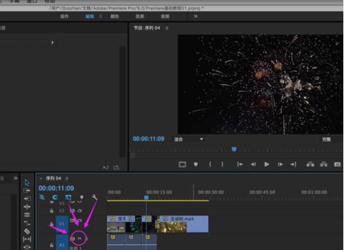Open timeline display settings wrench
344x250 pixels.
(94, 196)
